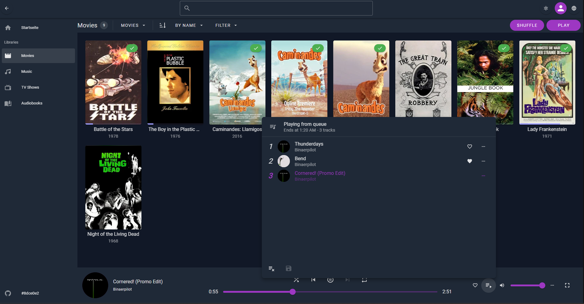Mute the volume speaker icon
The height and width of the screenshot is (304, 584).
(502, 285)
